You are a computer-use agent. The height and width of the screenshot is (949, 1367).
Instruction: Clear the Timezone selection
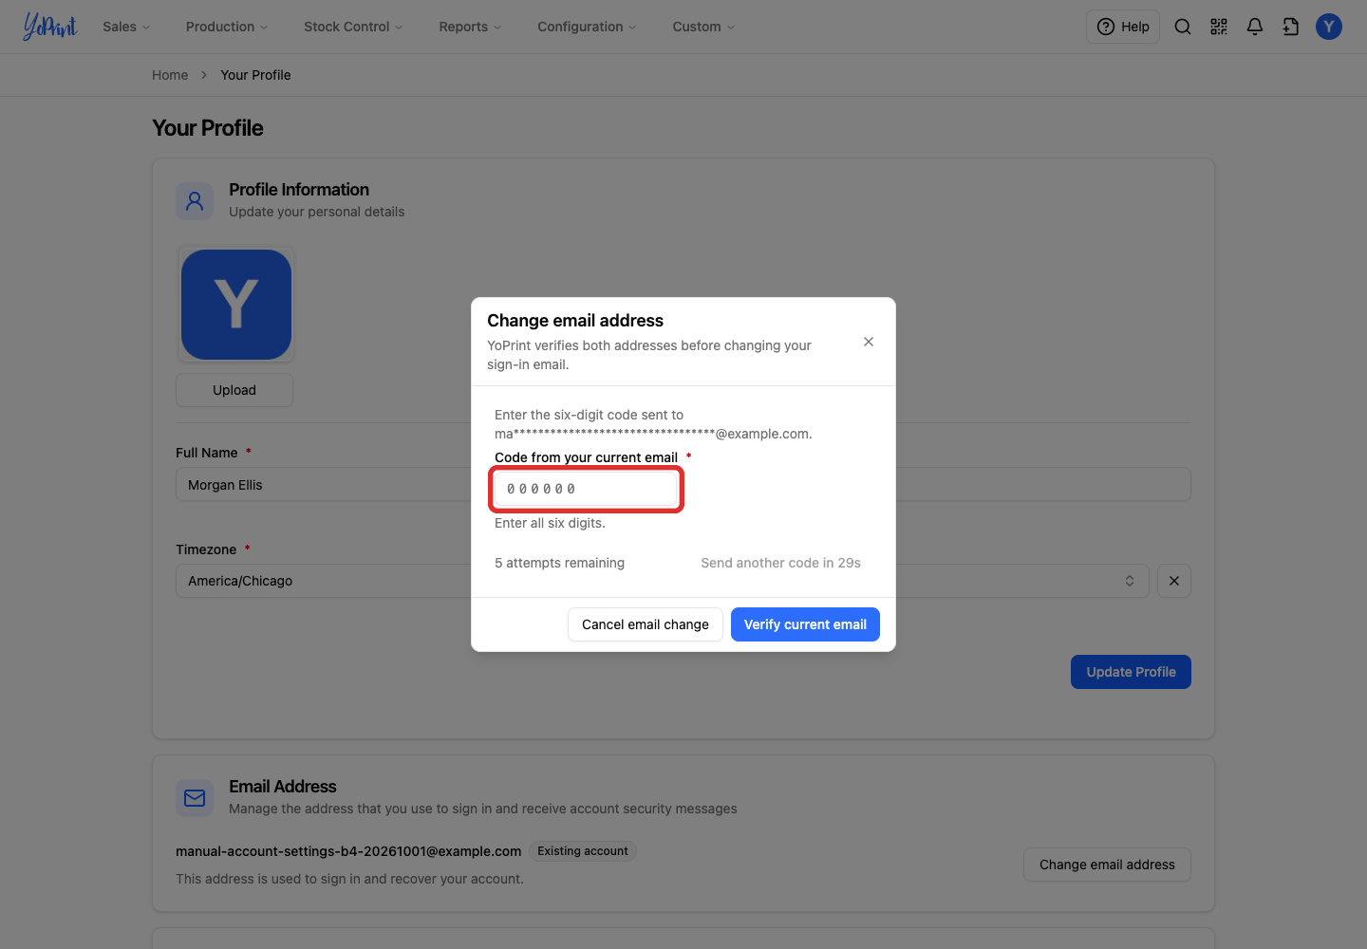point(1174,581)
